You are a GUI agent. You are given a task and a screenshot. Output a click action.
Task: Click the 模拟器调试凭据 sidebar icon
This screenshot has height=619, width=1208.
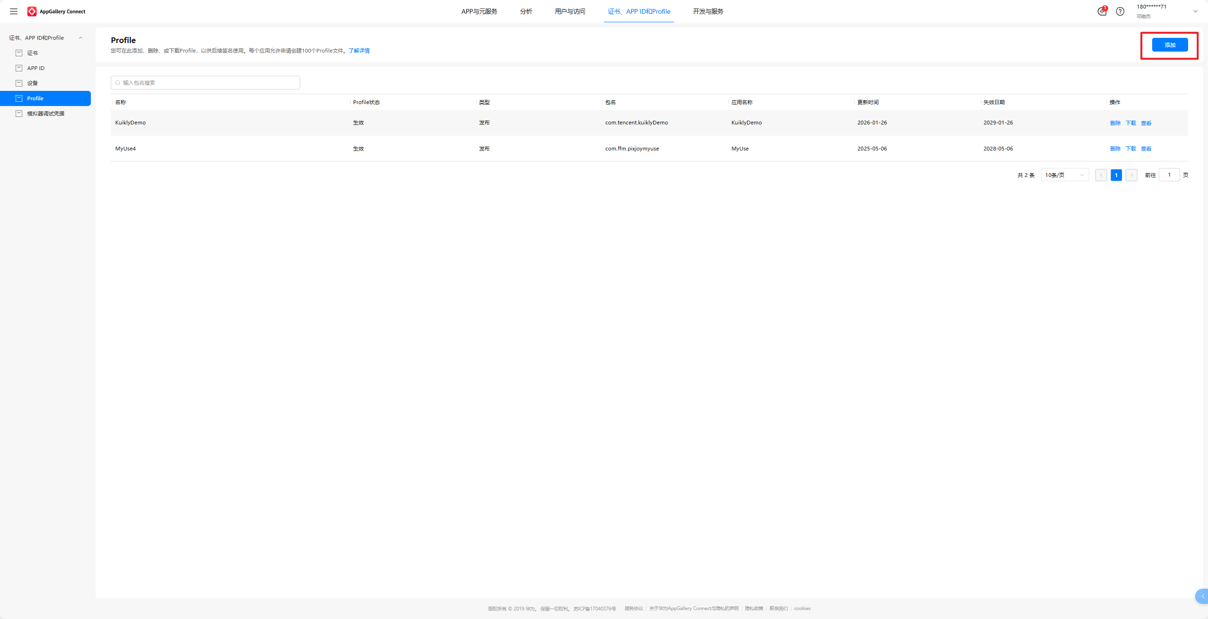19,114
